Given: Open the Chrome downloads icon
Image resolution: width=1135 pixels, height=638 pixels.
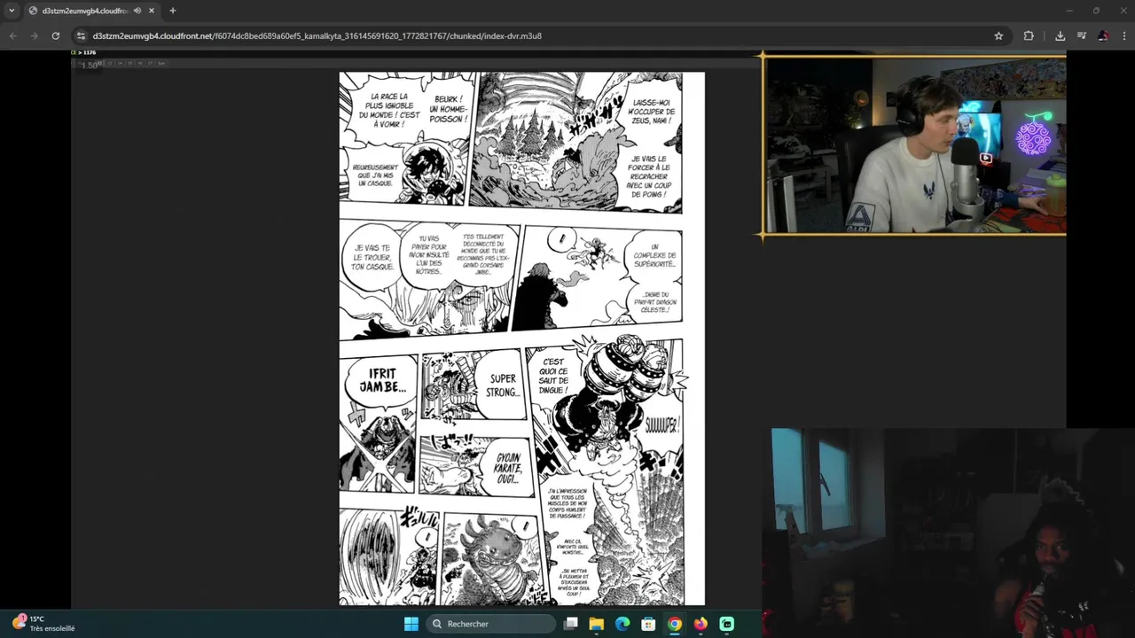Looking at the screenshot, I should click(1060, 35).
